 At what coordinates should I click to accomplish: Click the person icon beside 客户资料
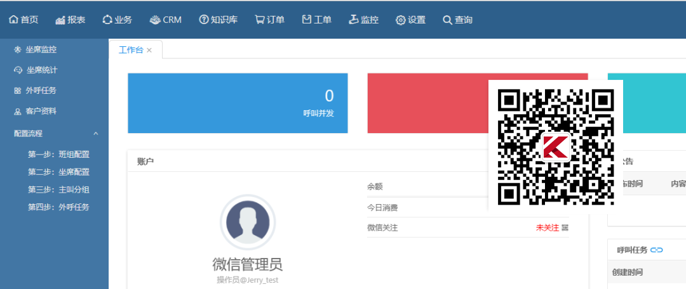coord(18,112)
